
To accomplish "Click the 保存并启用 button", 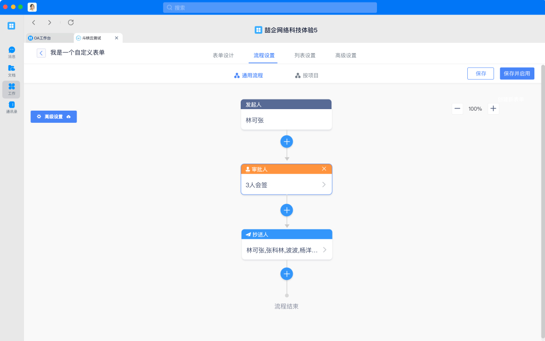I will (x=517, y=73).
